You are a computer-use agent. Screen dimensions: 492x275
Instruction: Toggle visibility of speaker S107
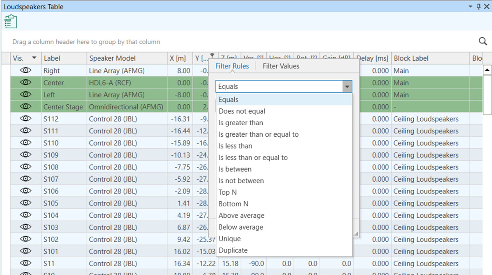coord(25,179)
